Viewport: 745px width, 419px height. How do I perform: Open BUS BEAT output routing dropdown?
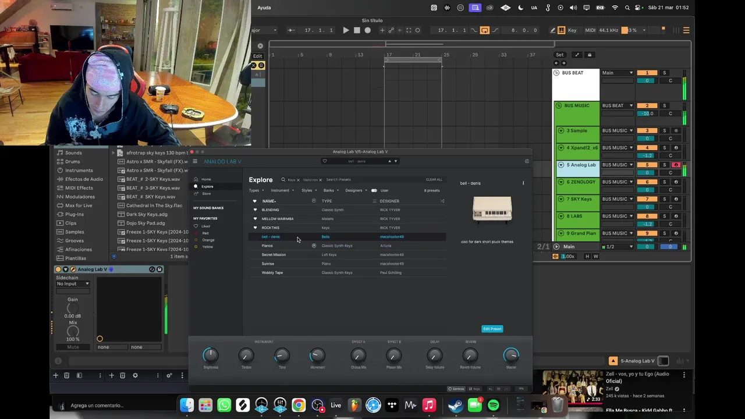[618, 73]
